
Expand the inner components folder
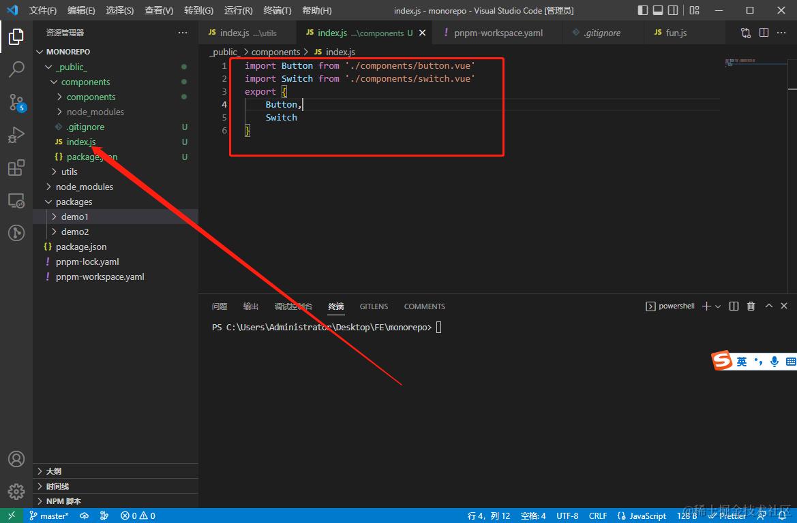click(x=115, y=97)
